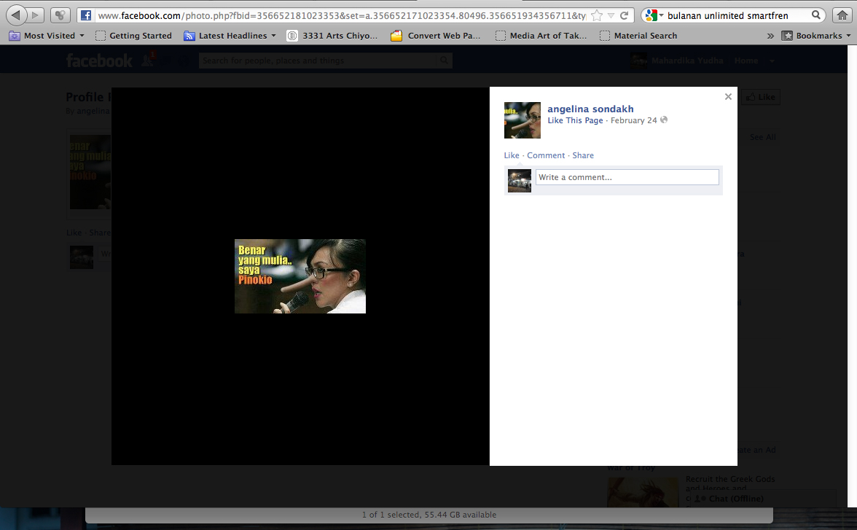Expand the Latest Headlines feed menu
Screen dimensions: 857x530
[230, 36]
